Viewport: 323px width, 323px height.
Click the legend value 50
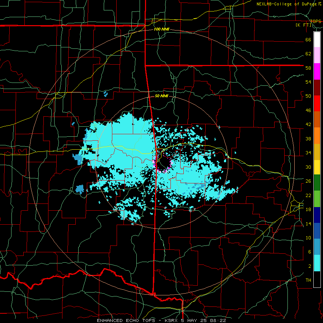click(308, 96)
